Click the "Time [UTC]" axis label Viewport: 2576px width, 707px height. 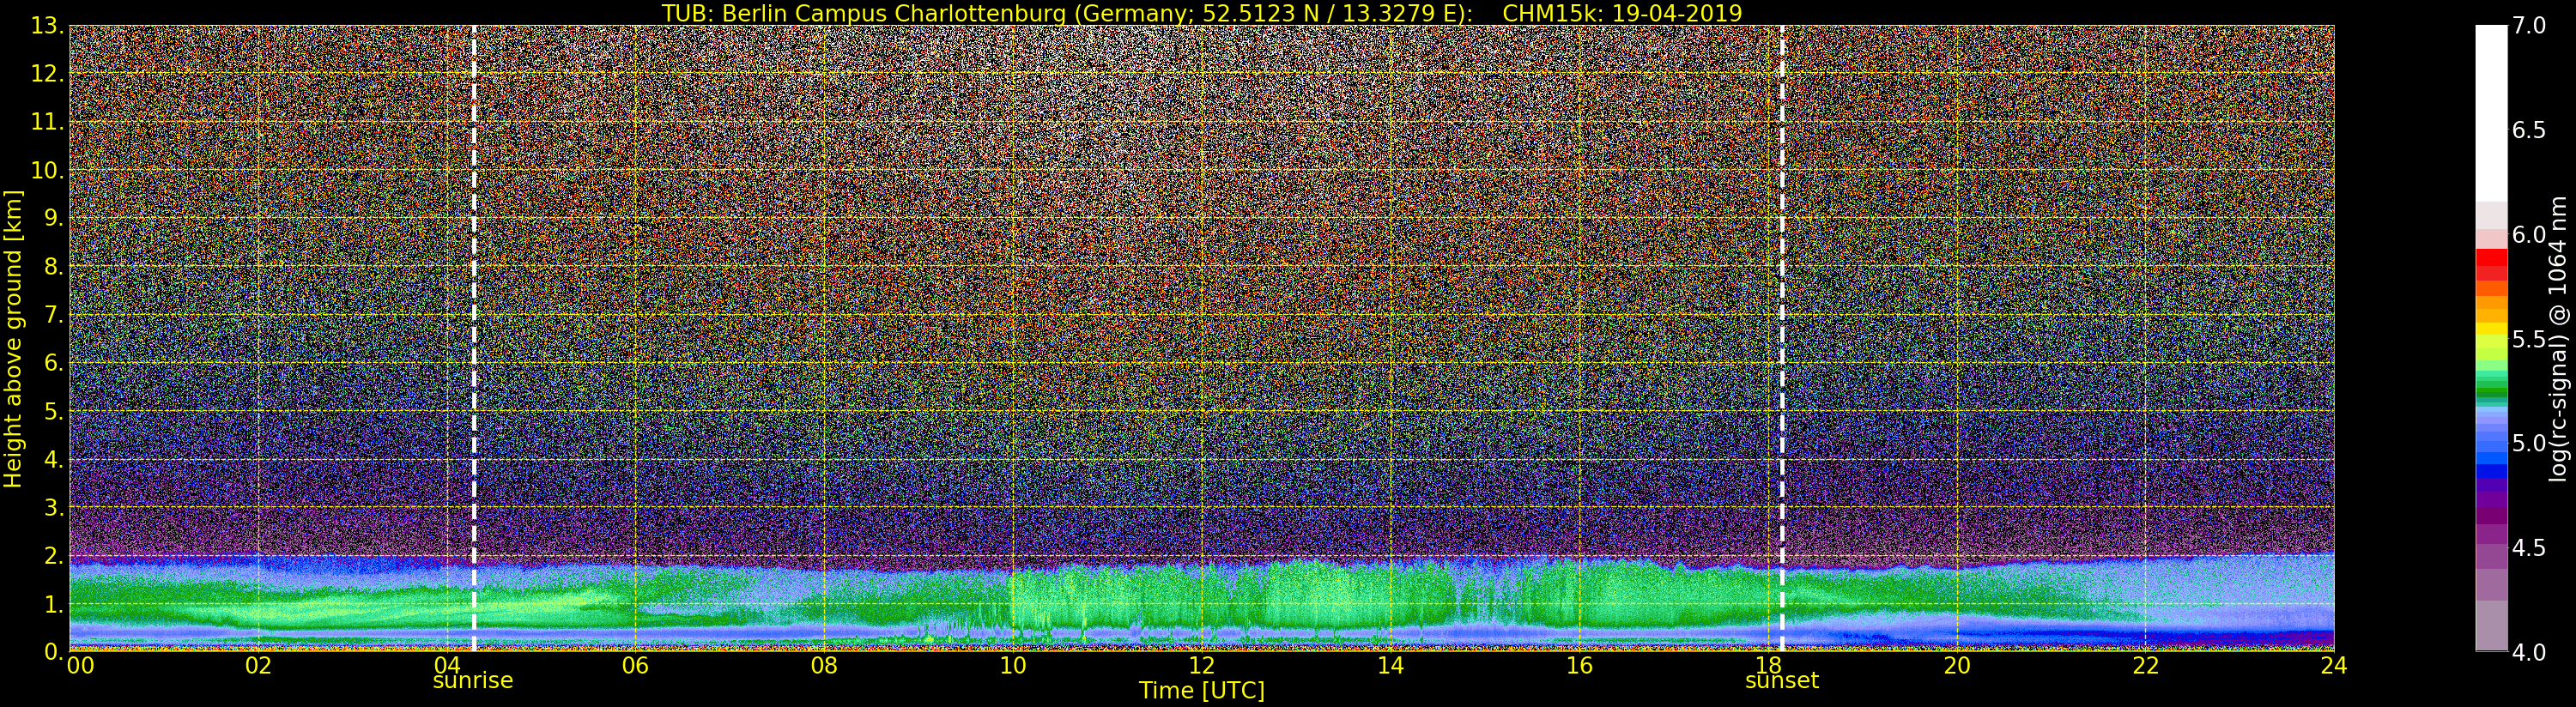(1201, 691)
